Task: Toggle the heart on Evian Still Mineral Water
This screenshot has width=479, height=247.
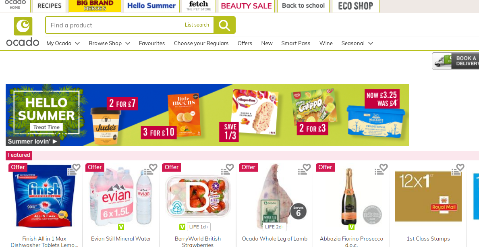Action: [153, 167]
